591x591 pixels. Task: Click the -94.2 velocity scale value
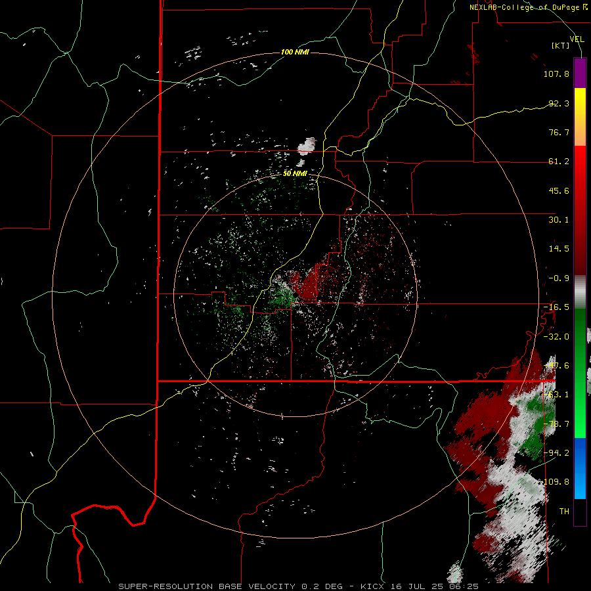pos(556,452)
